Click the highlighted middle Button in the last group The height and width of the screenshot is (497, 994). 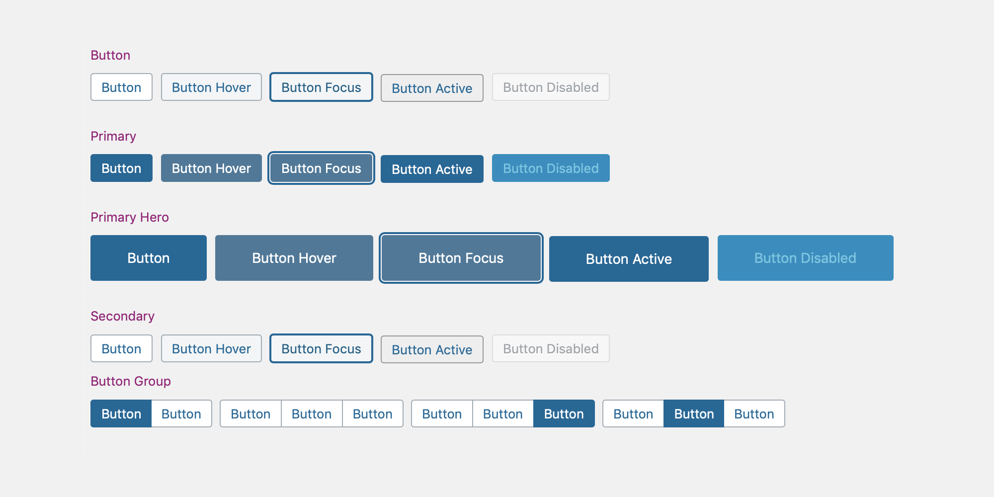(694, 414)
